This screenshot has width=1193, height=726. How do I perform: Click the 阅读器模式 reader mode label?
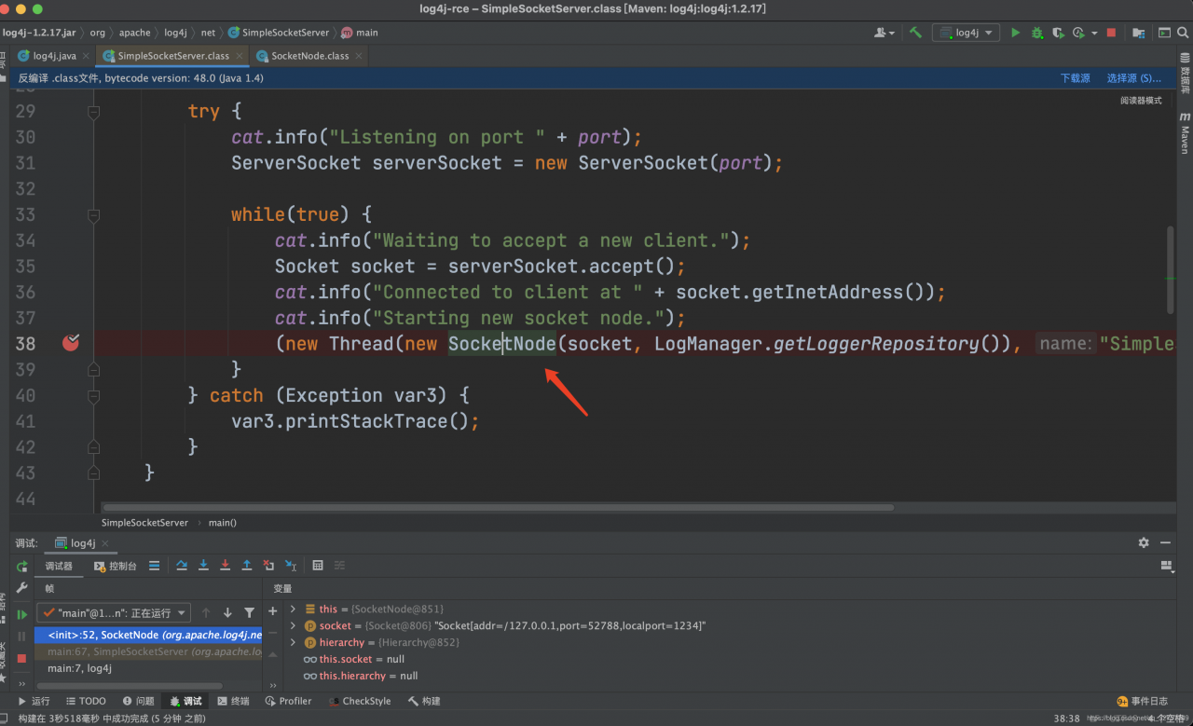(x=1141, y=101)
